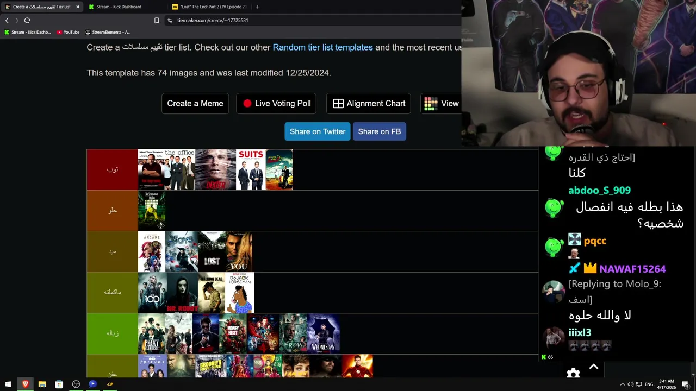
Task: Select The Sopranos poster in the top tier
Action: click(x=151, y=169)
